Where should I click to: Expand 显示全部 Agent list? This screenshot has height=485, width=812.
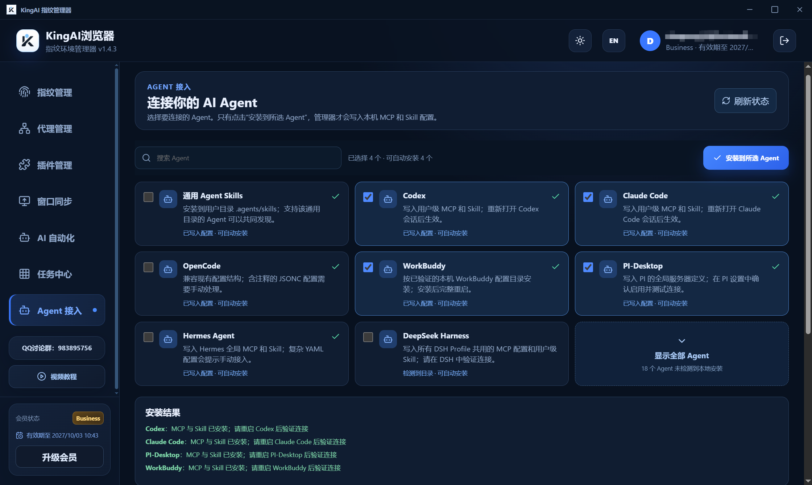[x=681, y=354]
